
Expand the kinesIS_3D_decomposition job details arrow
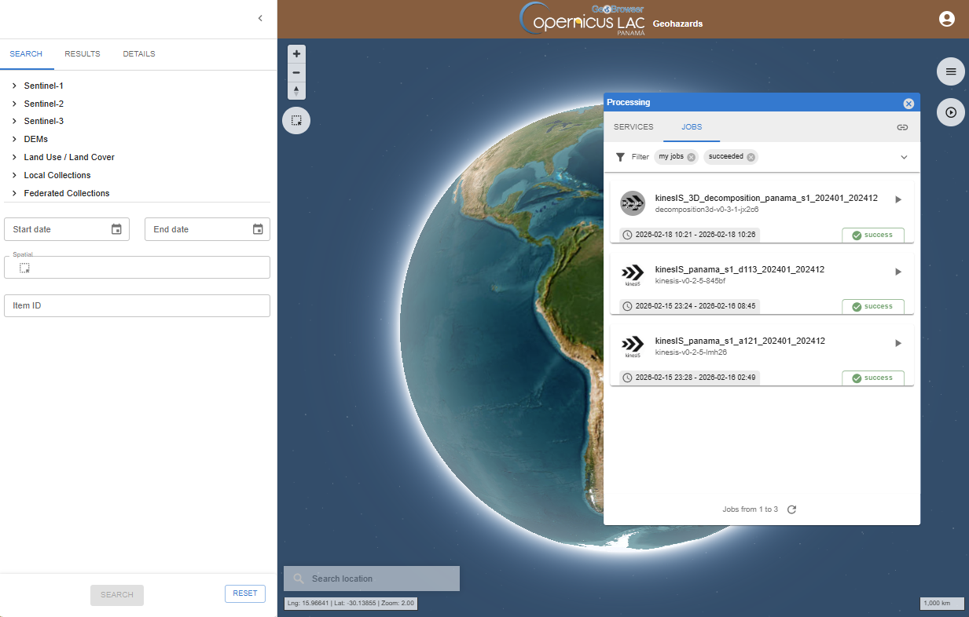(x=898, y=199)
